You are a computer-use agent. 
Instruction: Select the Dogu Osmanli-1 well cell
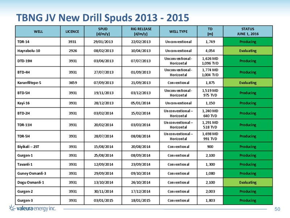pyautogui.click(x=38, y=182)
